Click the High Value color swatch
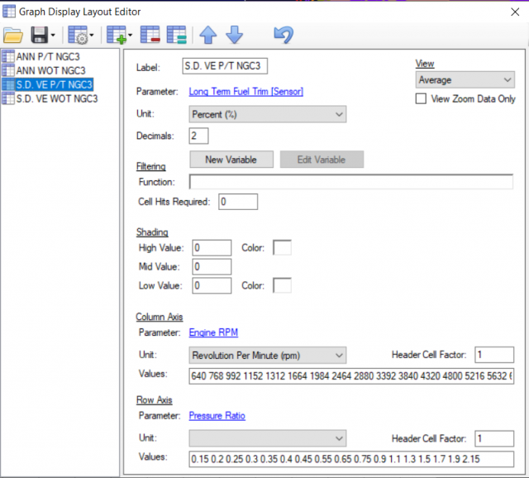529x478 pixels. tap(282, 247)
